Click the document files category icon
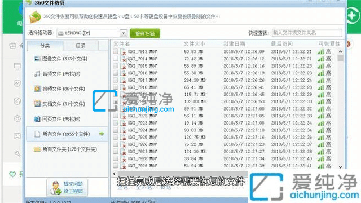Screen dimensions: 361x203 37,104
